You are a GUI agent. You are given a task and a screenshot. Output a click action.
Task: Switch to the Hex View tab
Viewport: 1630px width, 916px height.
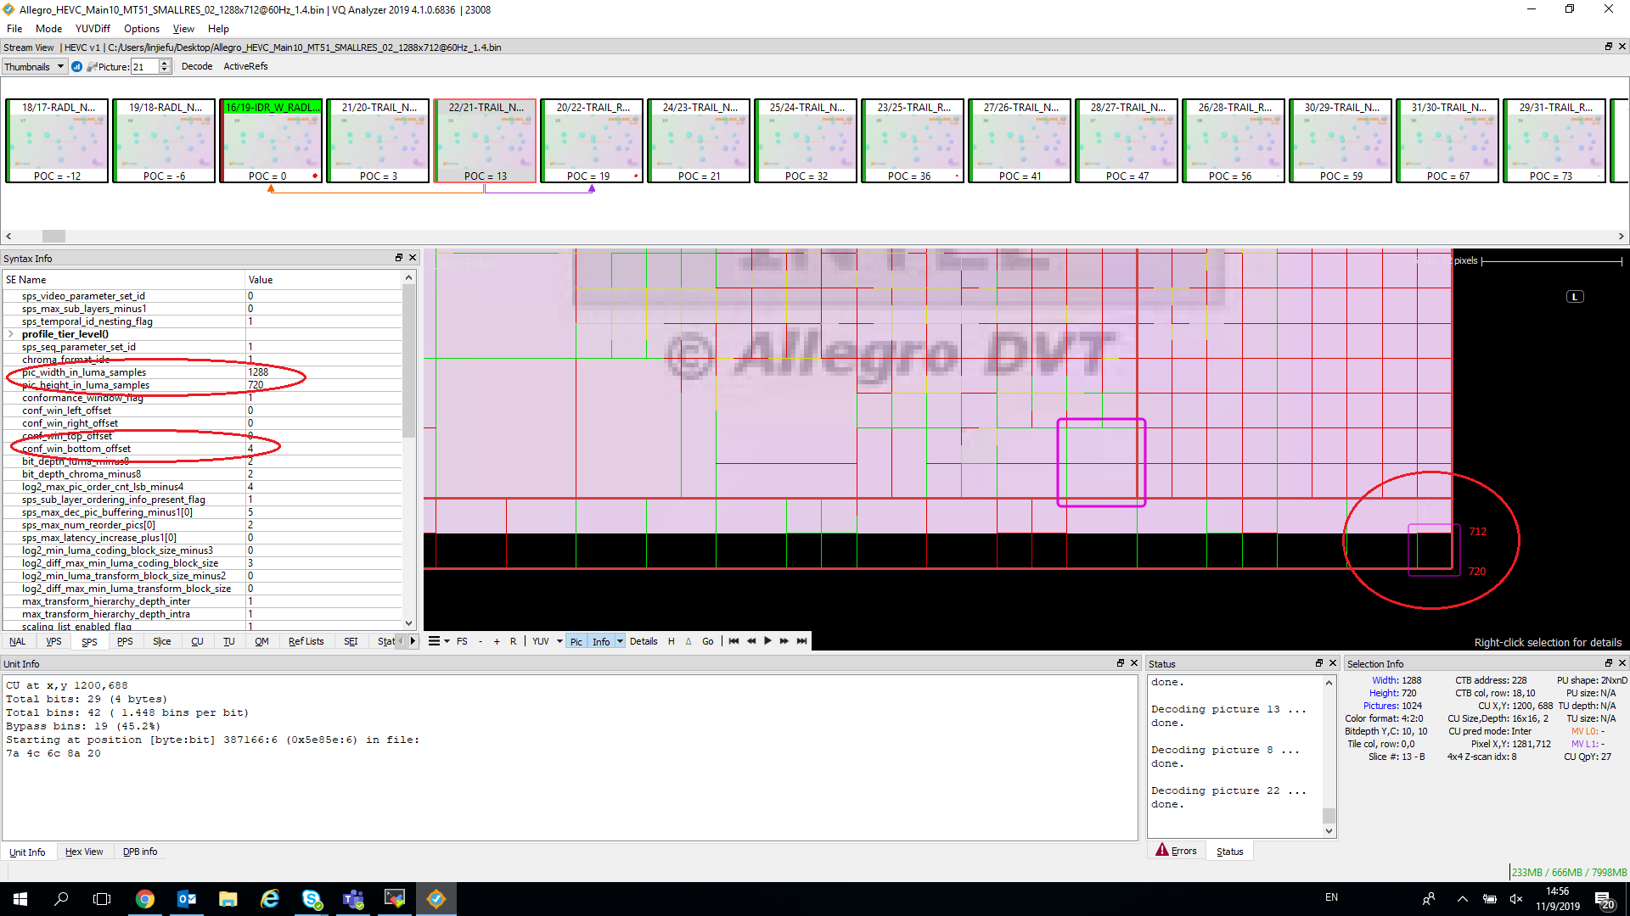point(84,852)
